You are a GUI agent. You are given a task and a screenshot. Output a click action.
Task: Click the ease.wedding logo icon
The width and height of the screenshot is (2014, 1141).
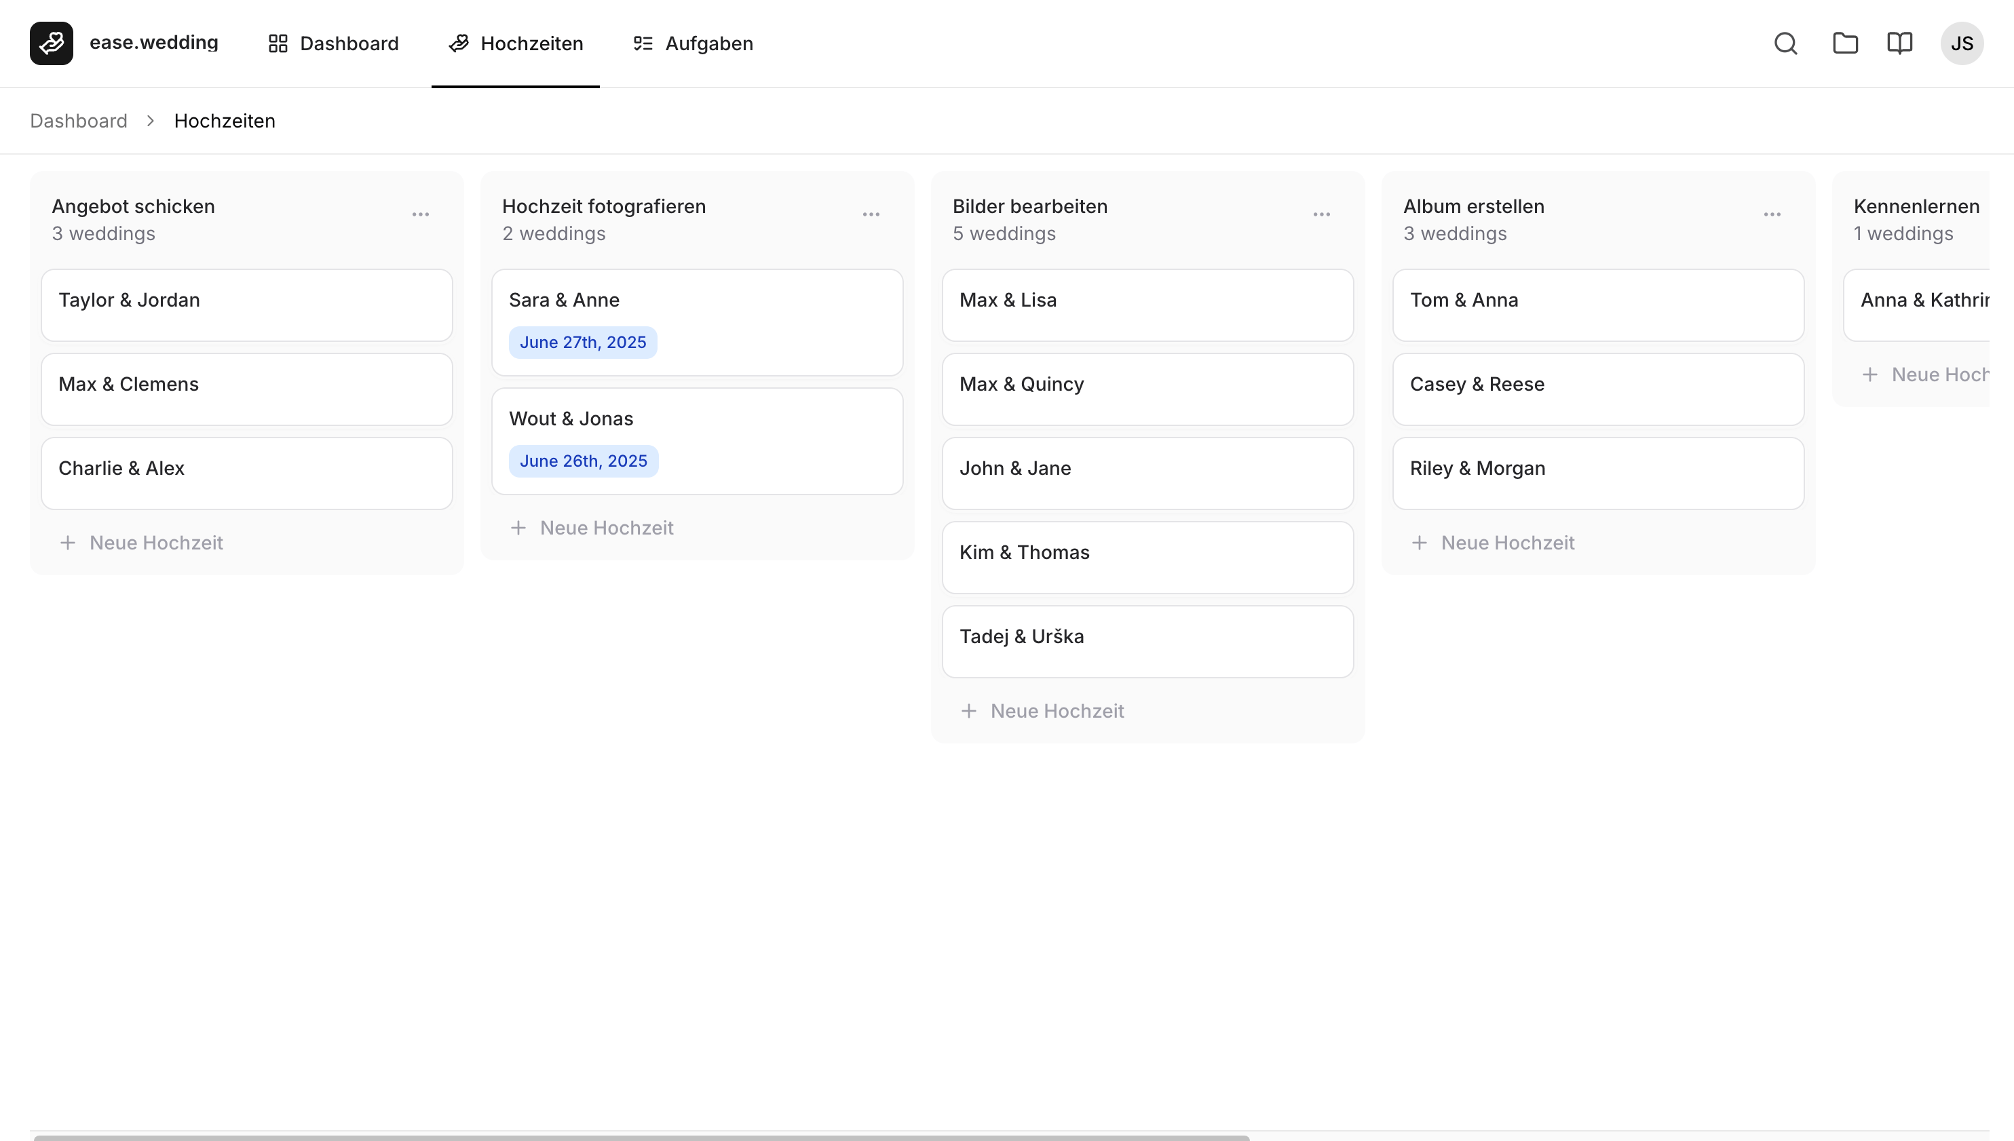coord(50,43)
